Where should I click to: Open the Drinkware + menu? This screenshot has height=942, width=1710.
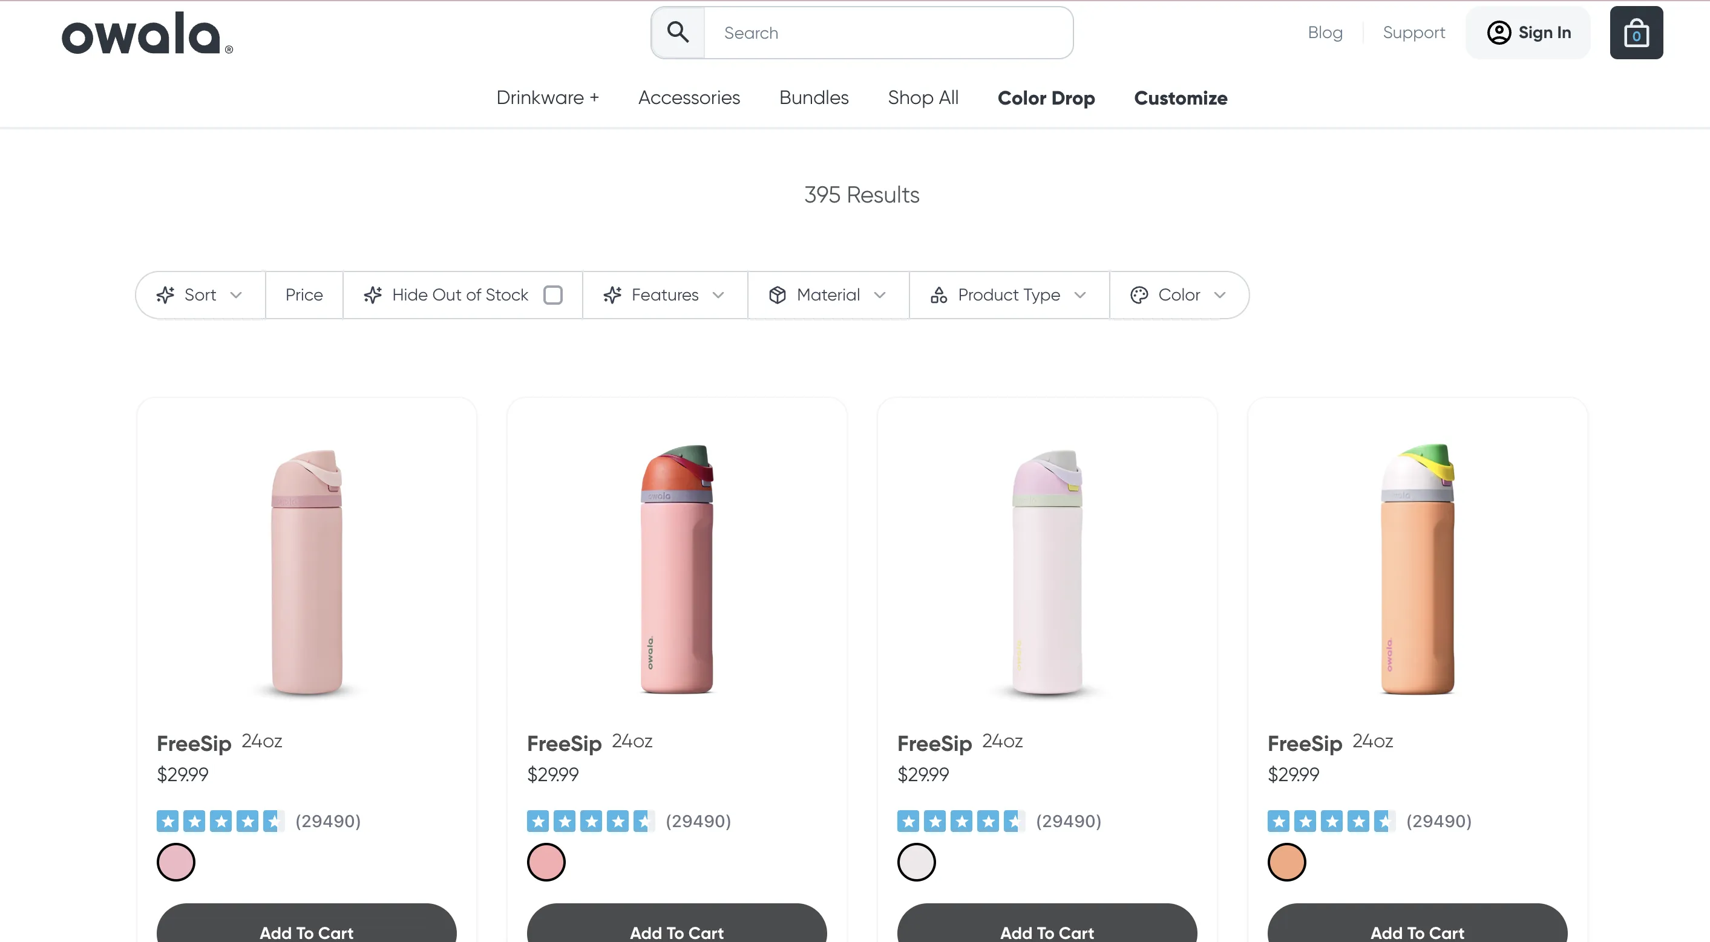[x=547, y=98]
